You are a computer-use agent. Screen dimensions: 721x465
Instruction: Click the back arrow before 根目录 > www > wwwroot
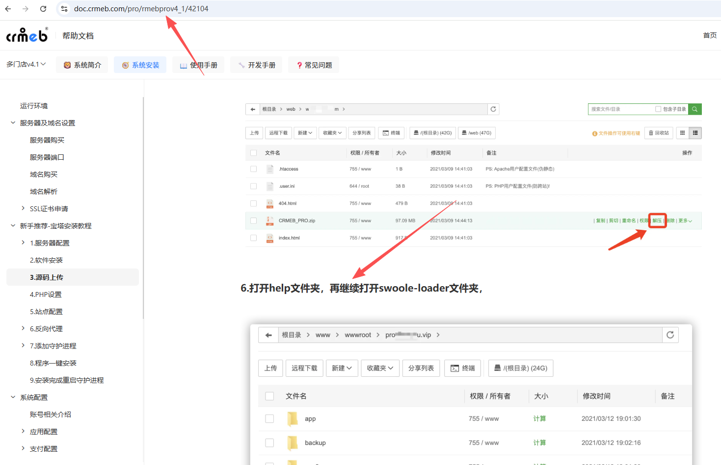tap(268, 335)
